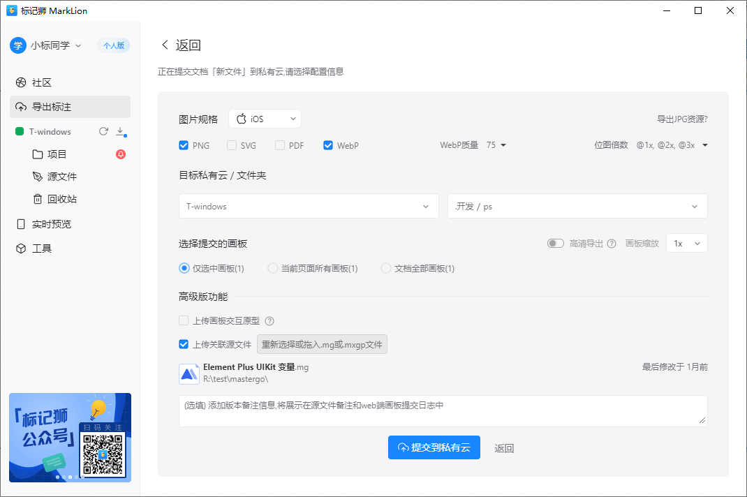Enable the PDF format checkbox
The height and width of the screenshot is (497, 747).
tap(280, 145)
